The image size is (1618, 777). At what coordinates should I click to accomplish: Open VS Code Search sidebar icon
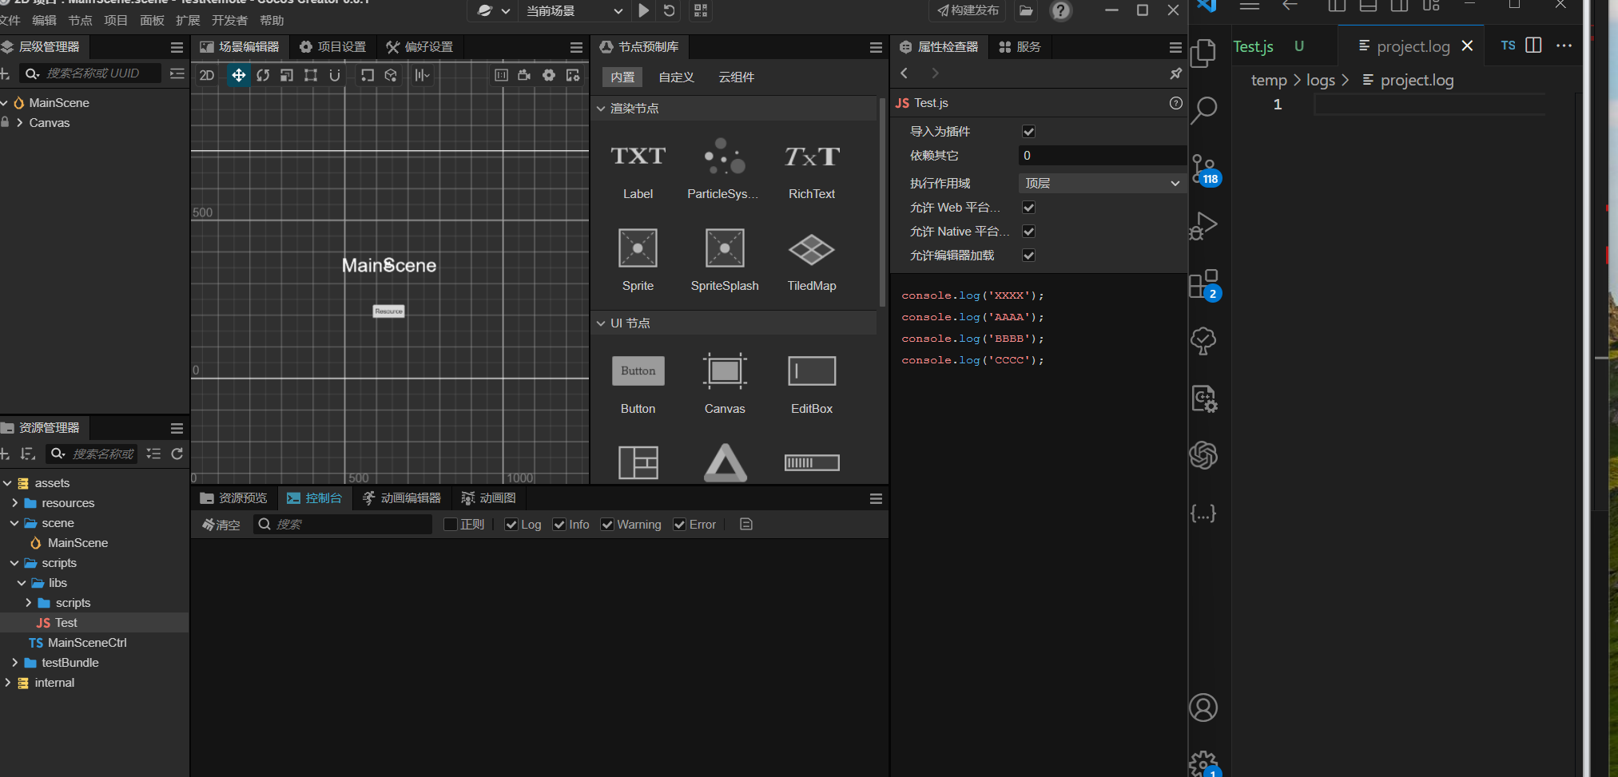click(1203, 110)
